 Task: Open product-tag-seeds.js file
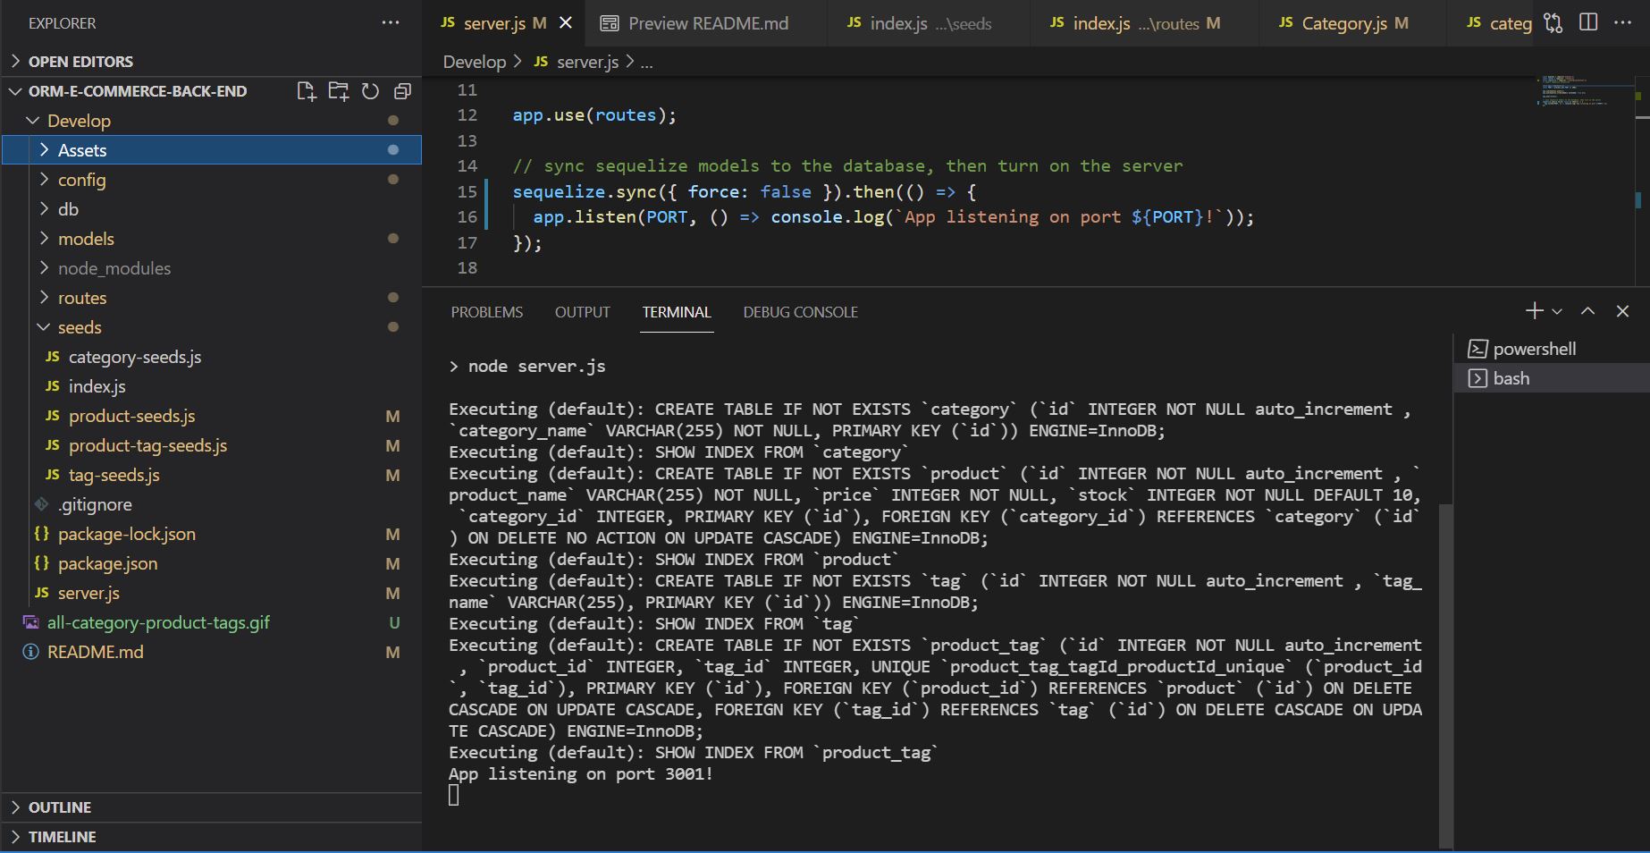(x=147, y=445)
